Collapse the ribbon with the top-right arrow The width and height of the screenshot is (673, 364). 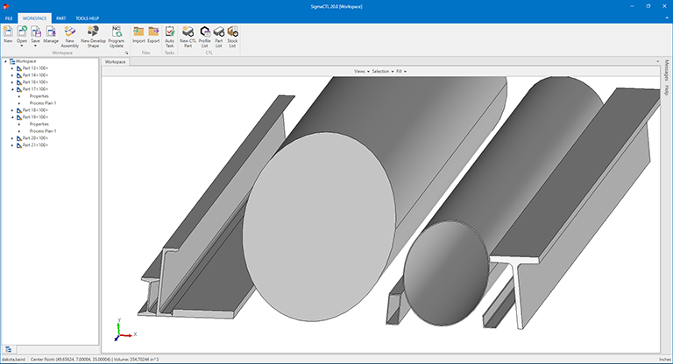667,18
